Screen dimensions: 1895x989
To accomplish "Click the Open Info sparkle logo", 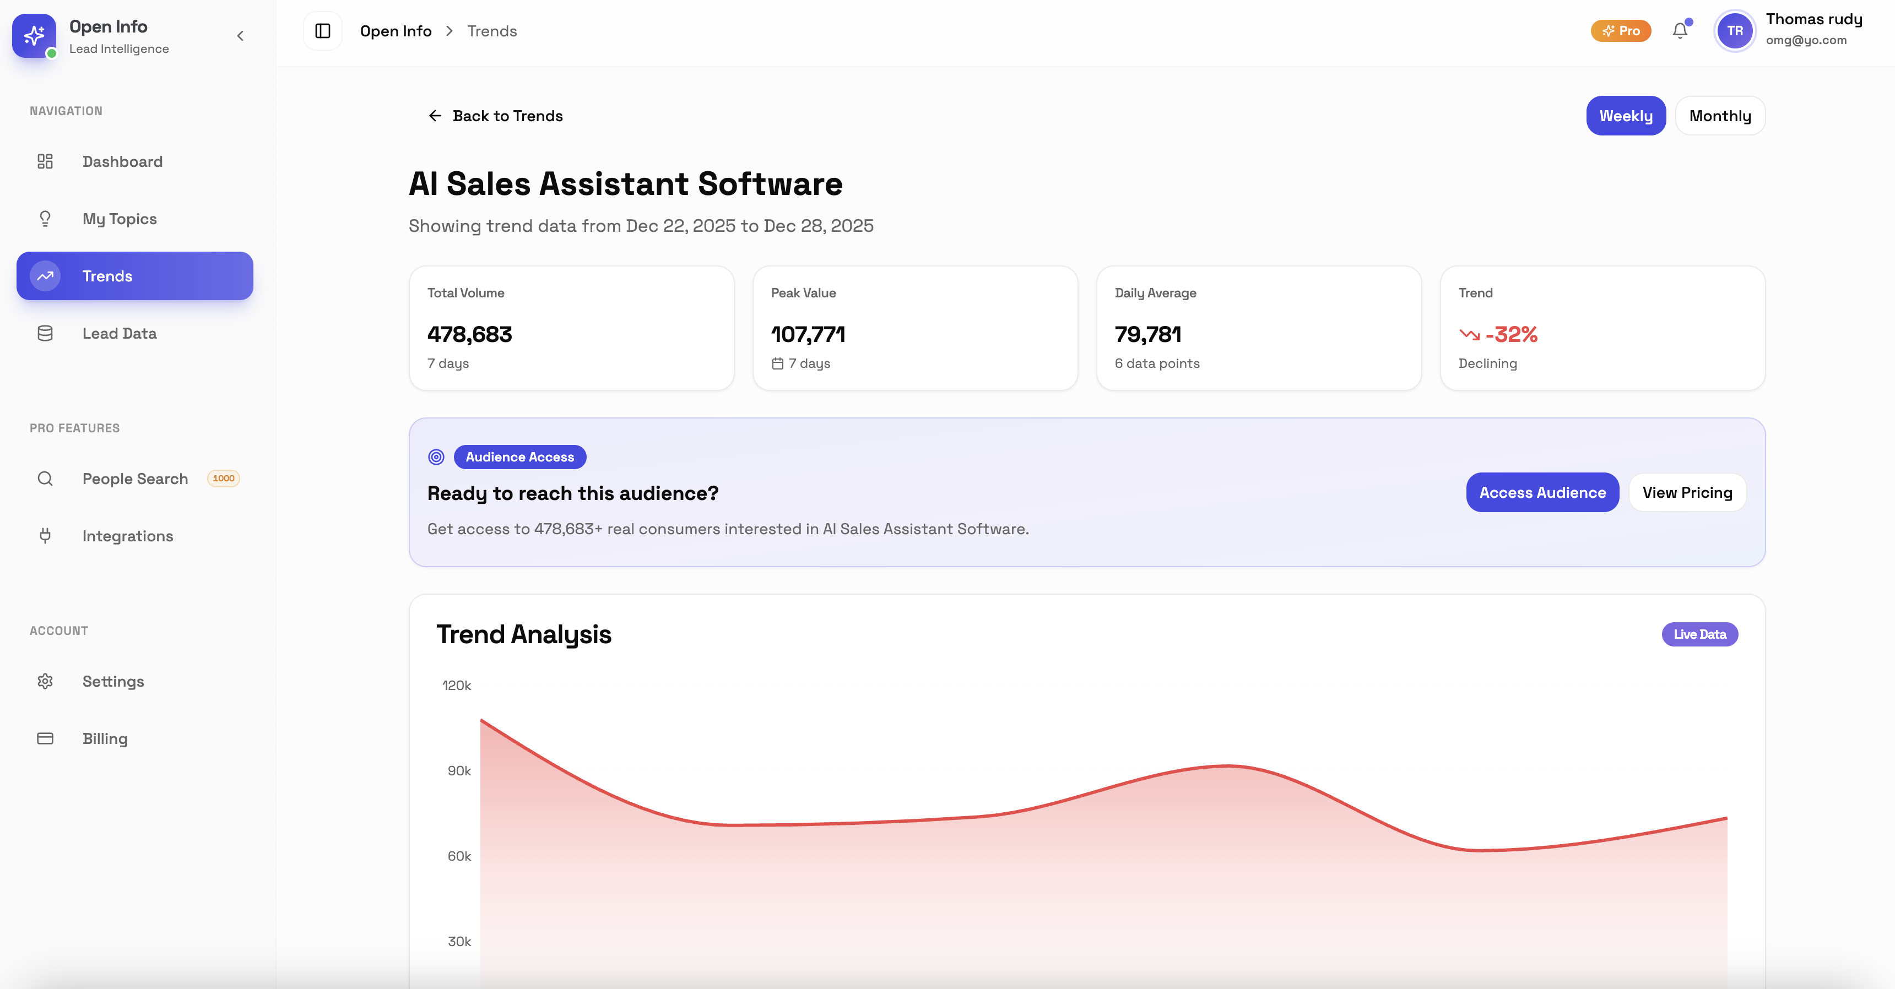I will [x=34, y=35].
